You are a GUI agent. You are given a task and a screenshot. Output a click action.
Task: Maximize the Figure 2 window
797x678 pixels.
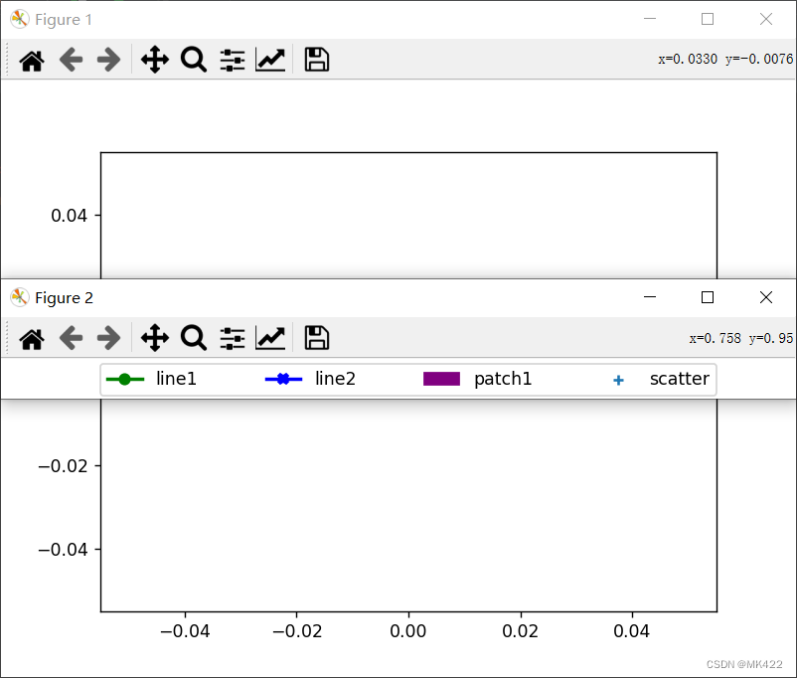(708, 297)
